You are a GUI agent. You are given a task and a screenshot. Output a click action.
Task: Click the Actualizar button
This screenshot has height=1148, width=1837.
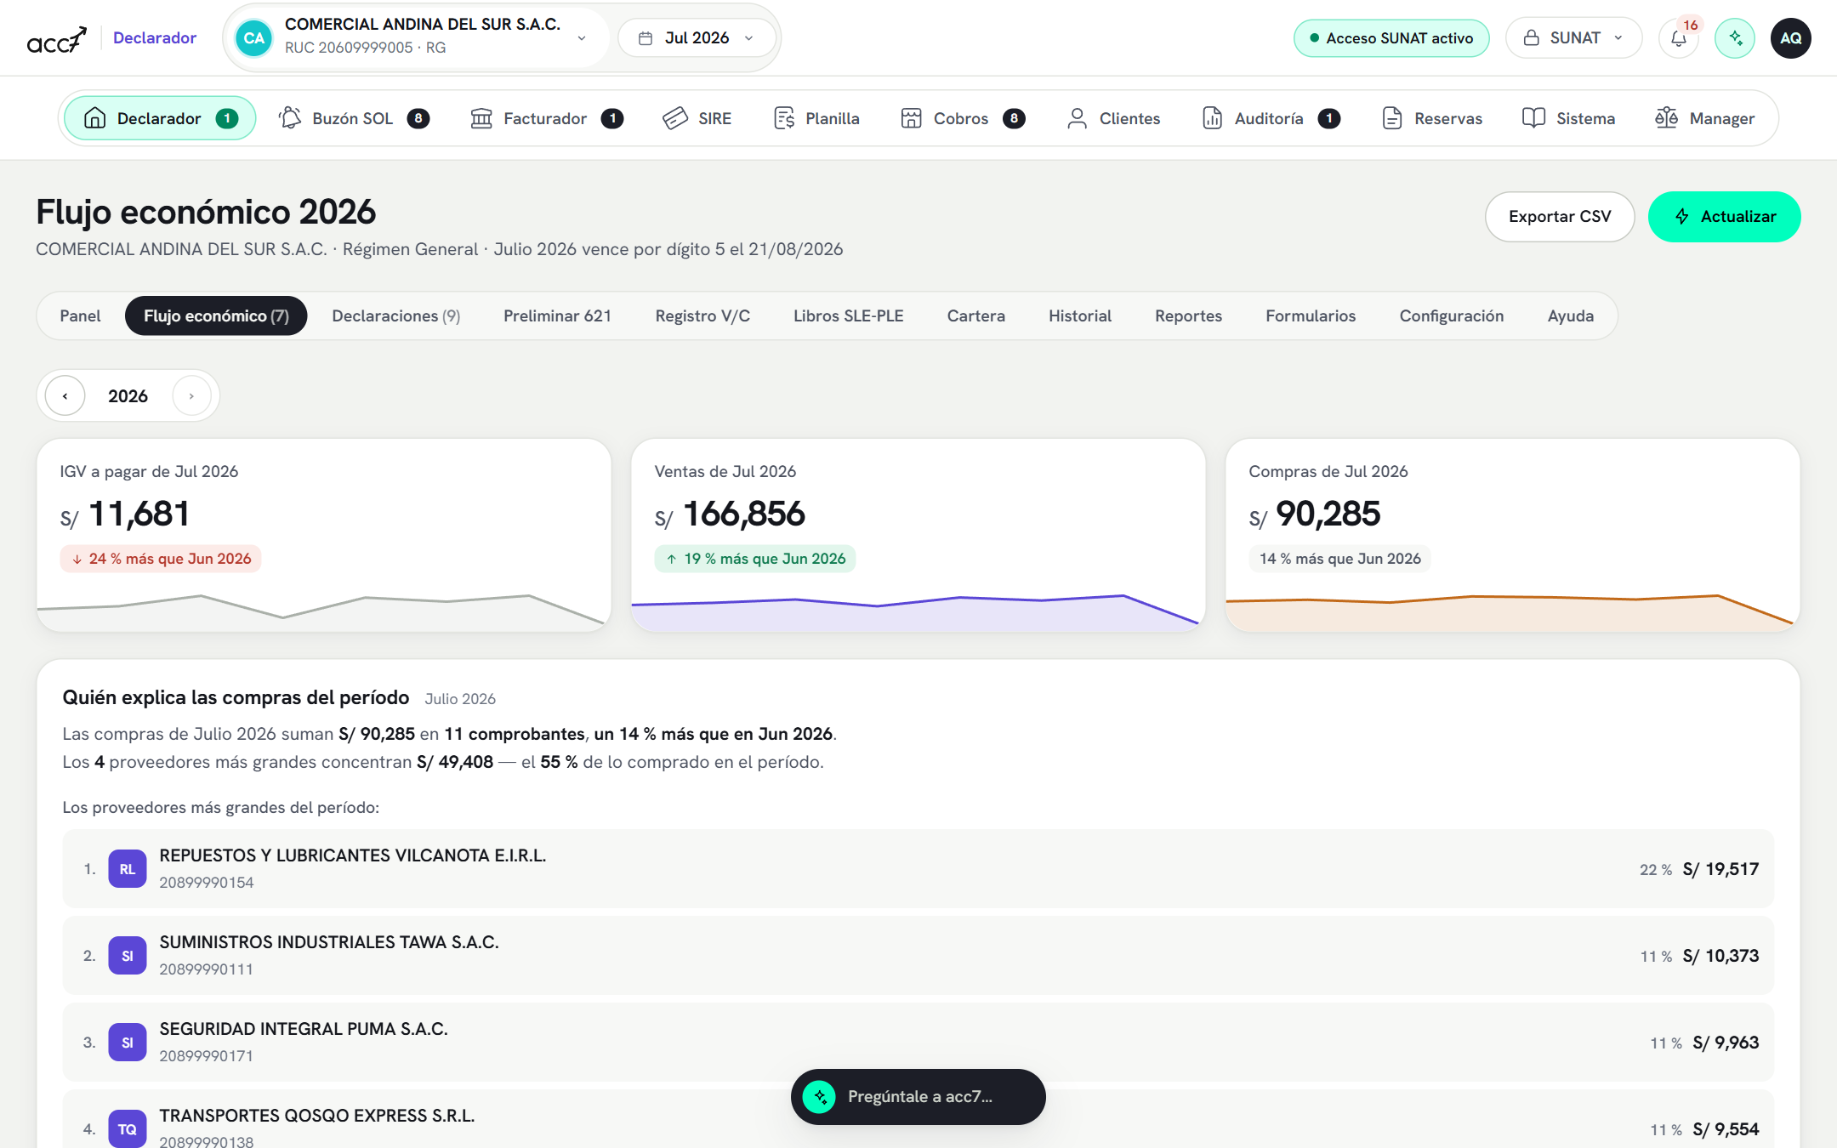pyautogui.click(x=1725, y=217)
